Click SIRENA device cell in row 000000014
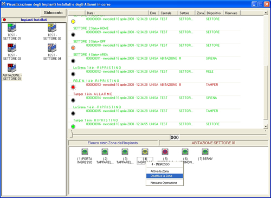Image resolution: width=271 pixels, height=198 pixels. (211, 98)
